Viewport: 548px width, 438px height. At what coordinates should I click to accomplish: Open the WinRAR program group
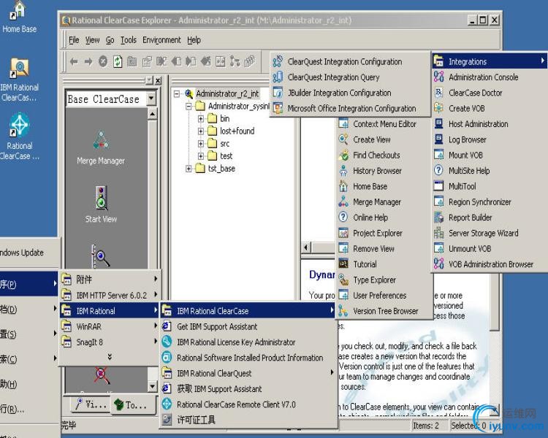click(x=110, y=326)
